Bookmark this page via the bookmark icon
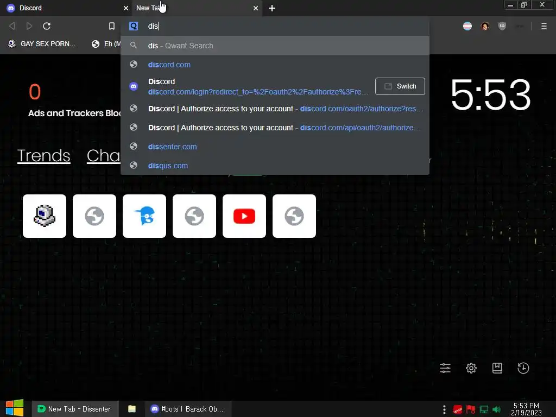 coord(112,26)
